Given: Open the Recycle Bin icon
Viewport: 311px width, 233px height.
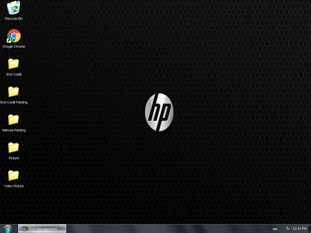Looking at the screenshot, I should 13,8.
